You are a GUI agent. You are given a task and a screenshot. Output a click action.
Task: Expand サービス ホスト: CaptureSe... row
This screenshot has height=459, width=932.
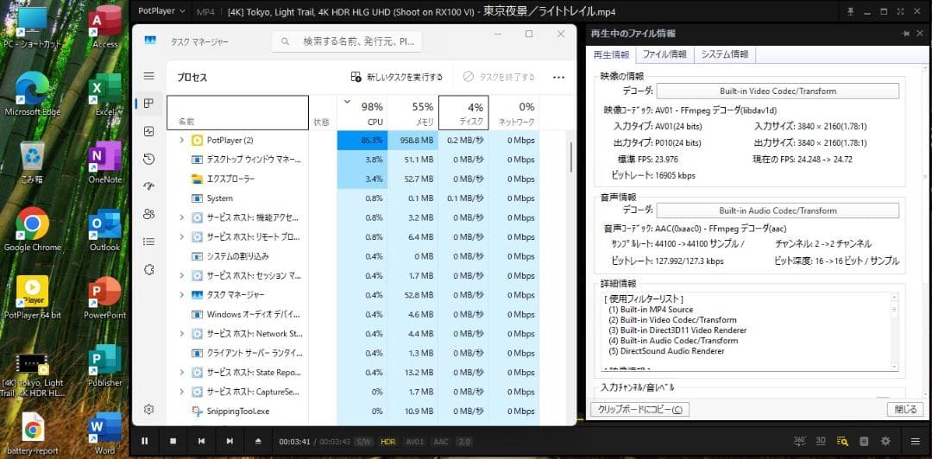[182, 392]
